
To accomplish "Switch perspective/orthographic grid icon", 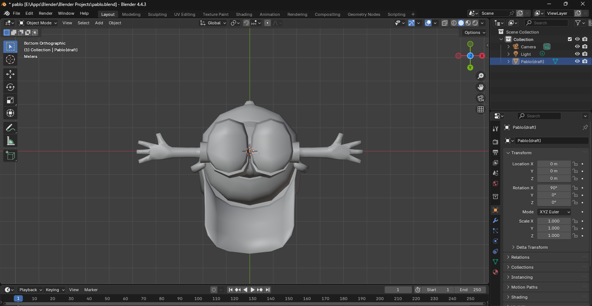I will pos(481,109).
